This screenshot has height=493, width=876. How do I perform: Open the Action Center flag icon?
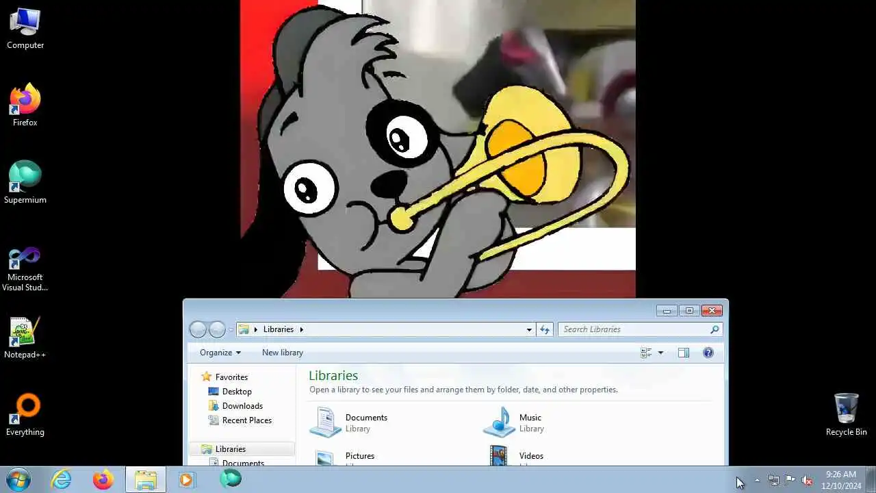790,481
